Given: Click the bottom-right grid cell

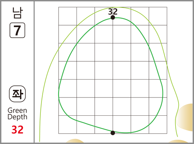Looking at the screenshot, I should point(158,125).
